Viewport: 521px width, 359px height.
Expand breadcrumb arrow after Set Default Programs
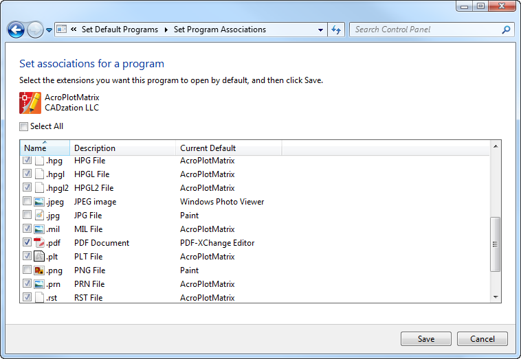[x=166, y=30]
